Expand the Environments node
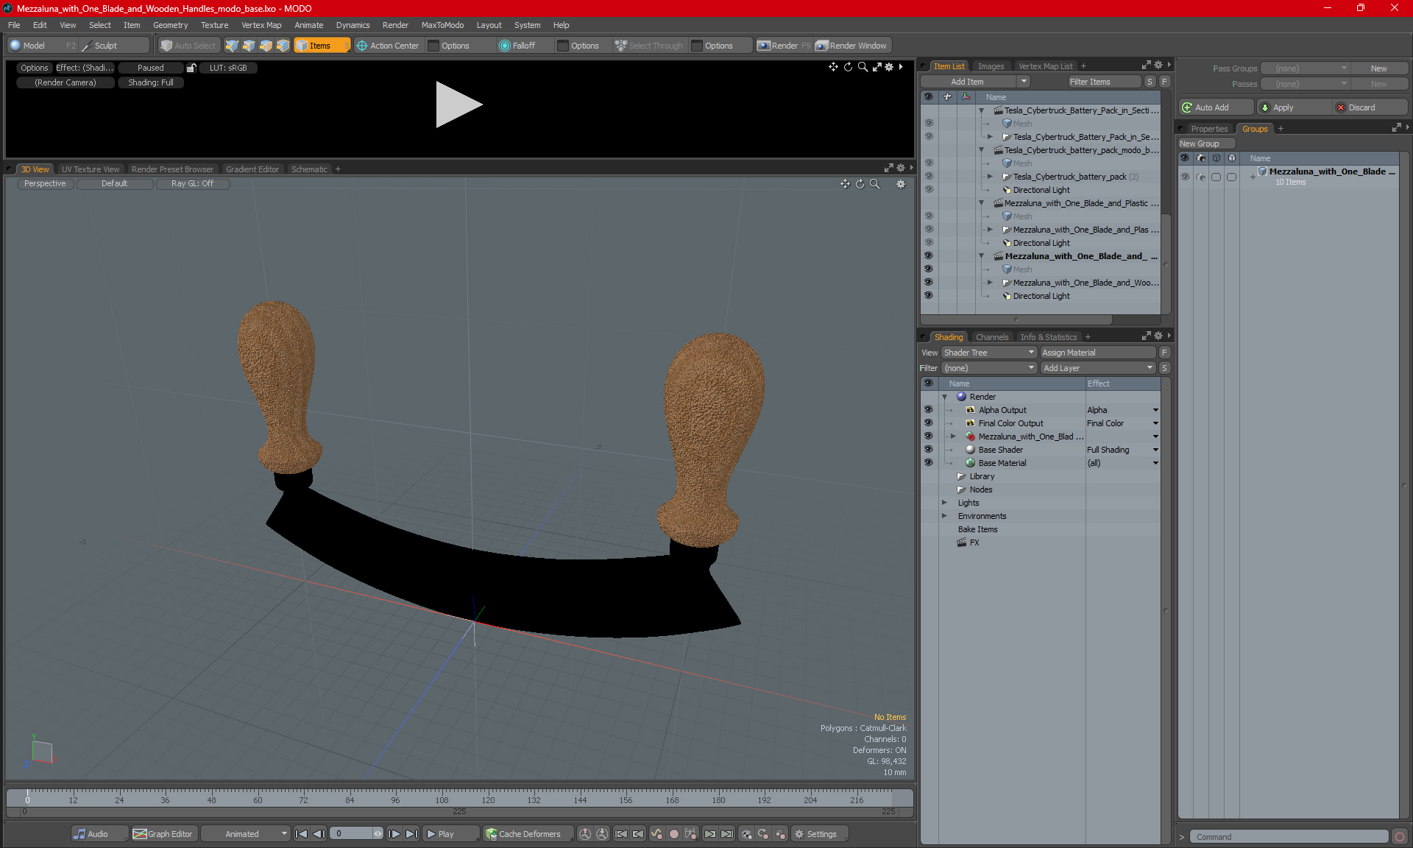The width and height of the screenshot is (1413, 848). tap(944, 516)
